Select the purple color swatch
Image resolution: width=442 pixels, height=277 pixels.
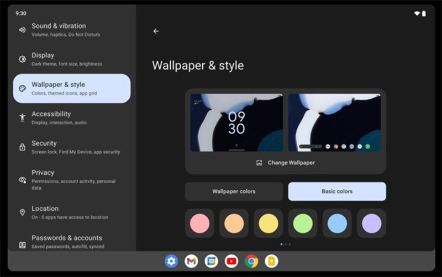pyautogui.click(x=371, y=223)
